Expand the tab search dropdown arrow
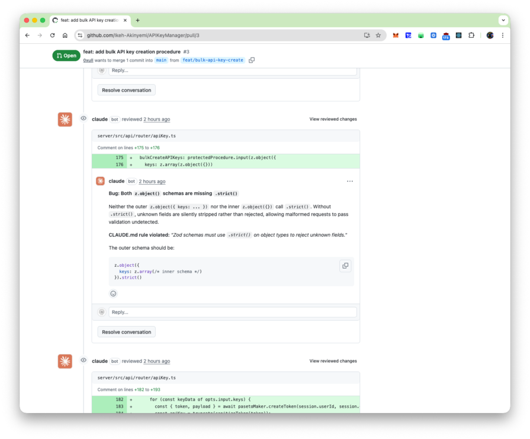530x439 pixels. pyautogui.click(x=503, y=20)
